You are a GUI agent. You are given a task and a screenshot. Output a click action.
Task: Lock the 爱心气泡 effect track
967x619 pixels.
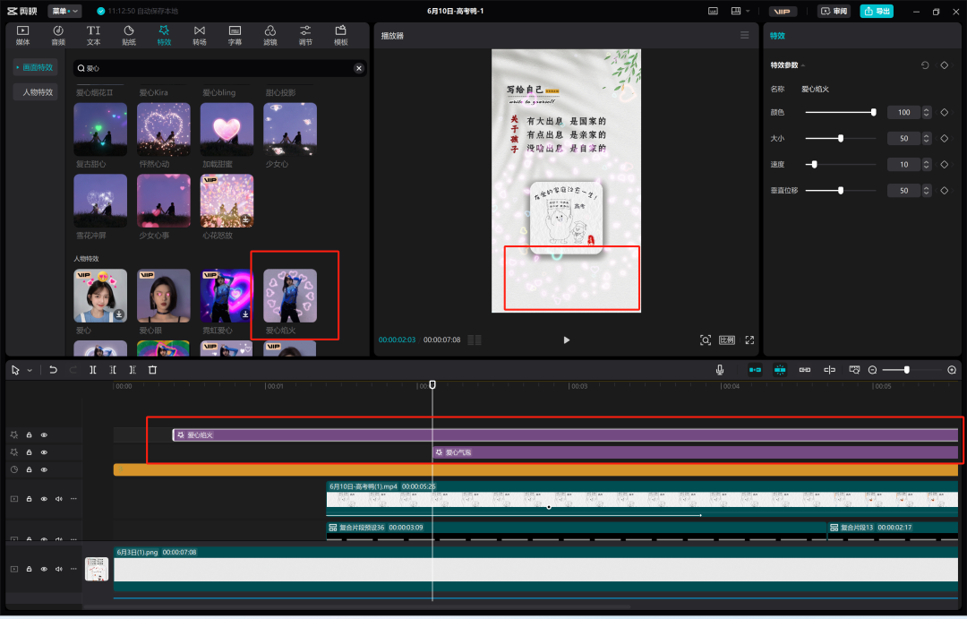tap(29, 452)
